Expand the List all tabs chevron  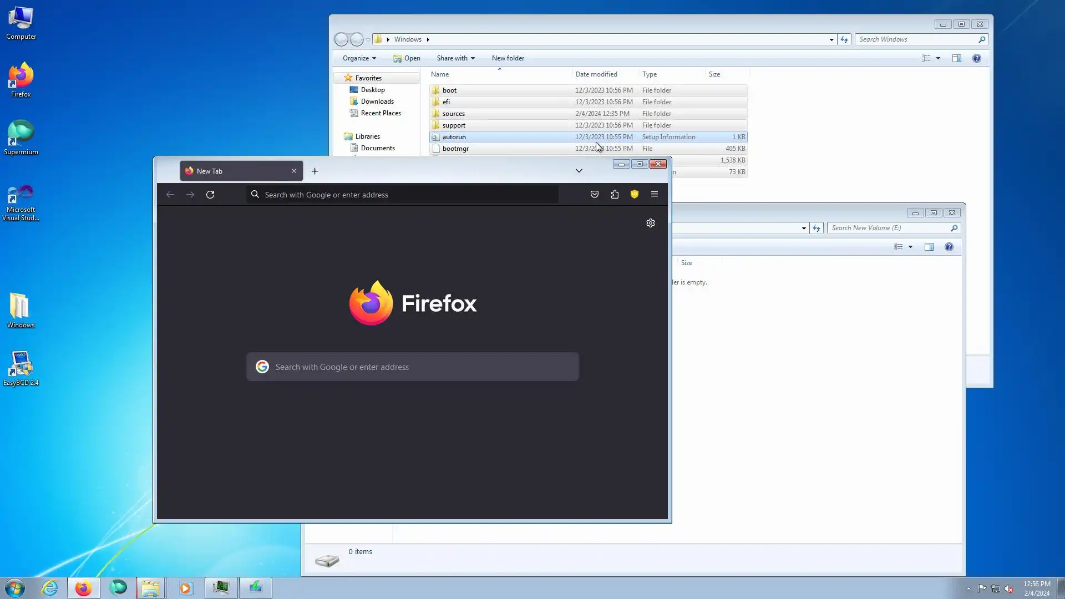(x=579, y=171)
